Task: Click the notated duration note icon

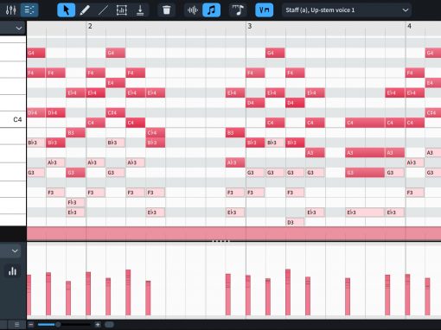Action: pyautogui.click(x=238, y=10)
